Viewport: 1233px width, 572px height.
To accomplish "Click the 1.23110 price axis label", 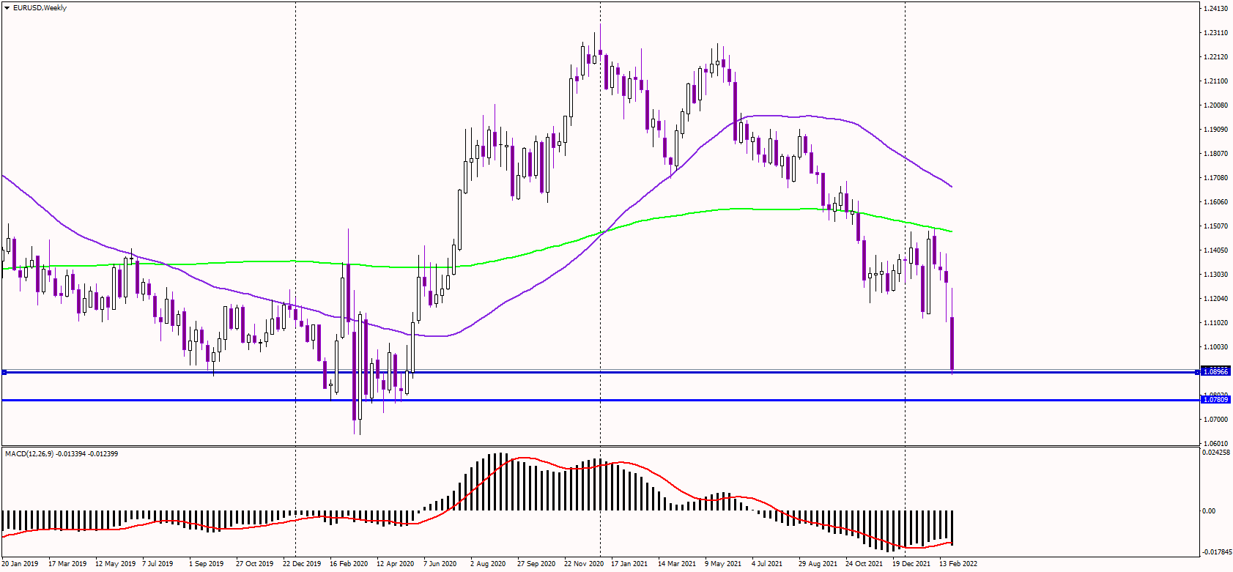I will (x=1216, y=33).
